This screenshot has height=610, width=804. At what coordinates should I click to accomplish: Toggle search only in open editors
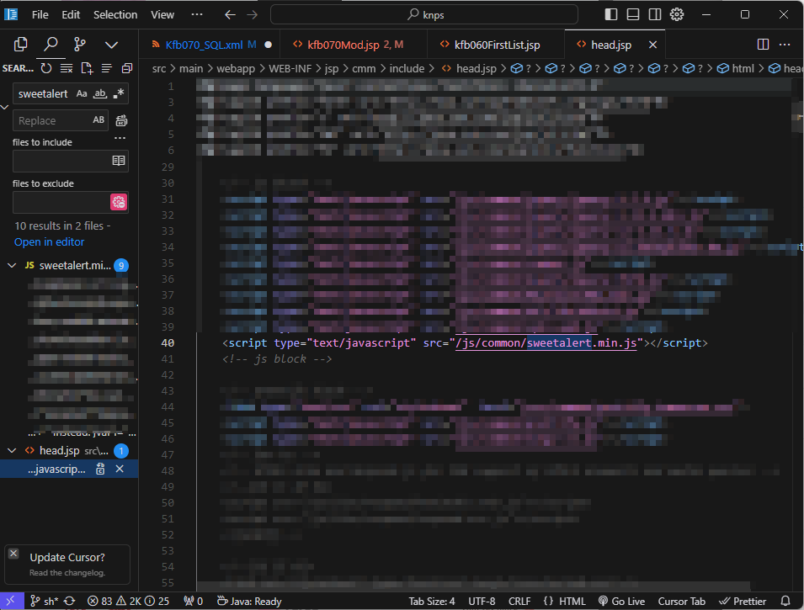(x=119, y=161)
